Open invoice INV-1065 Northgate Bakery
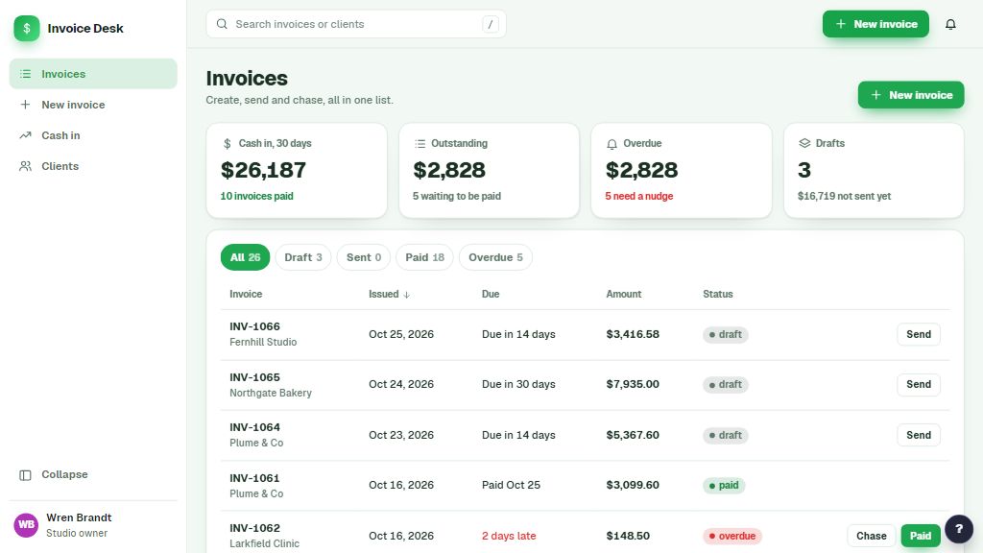The image size is (983, 553). tap(585, 385)
